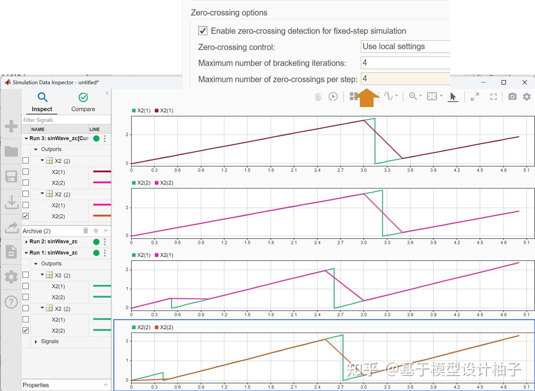Expand the Run 2: sinWave_zc tree node
The width and height of the screenshot is (535, 391).
point(26,242)
